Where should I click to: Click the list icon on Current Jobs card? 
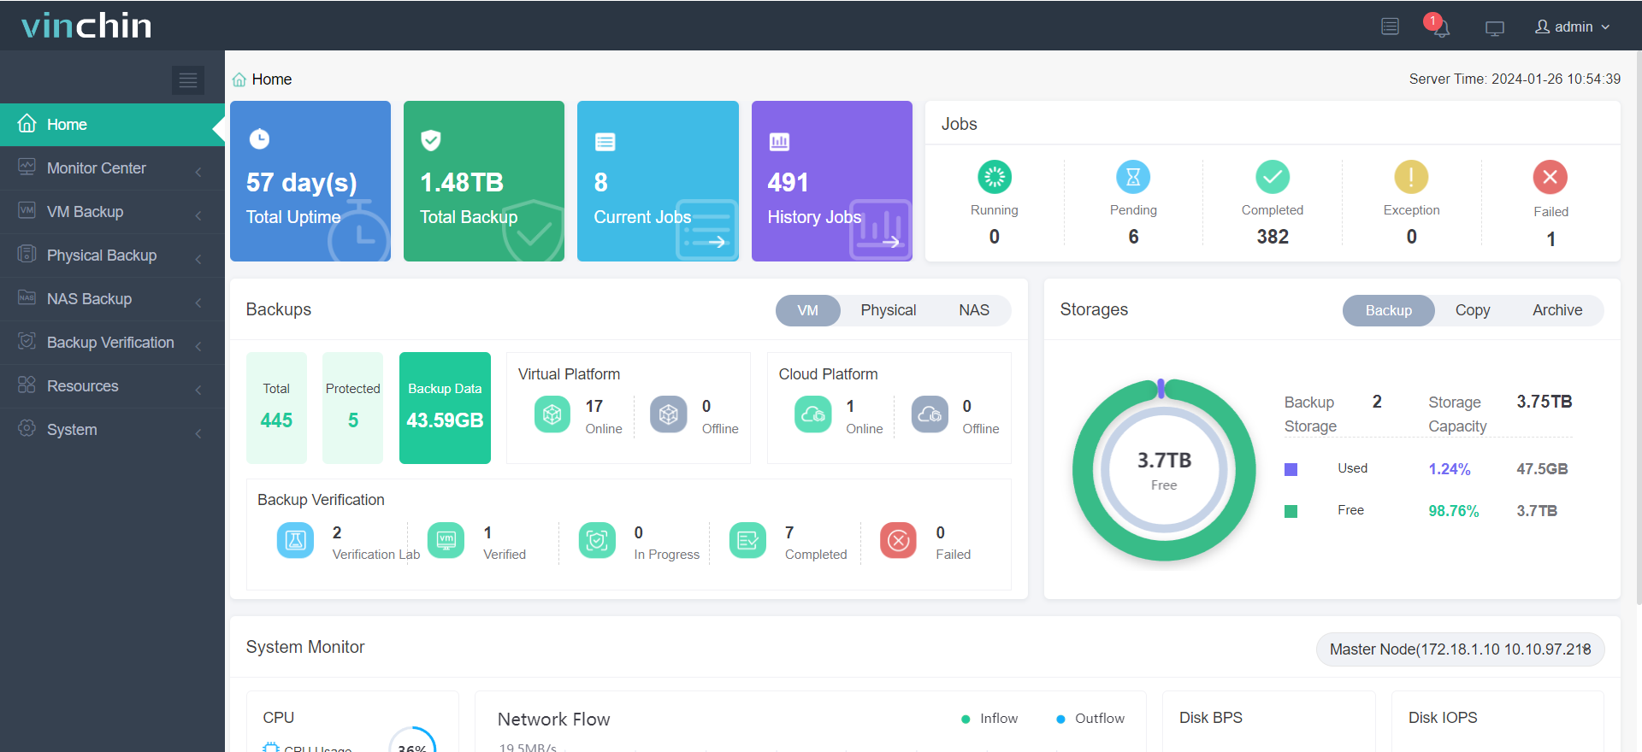(605, 142)
